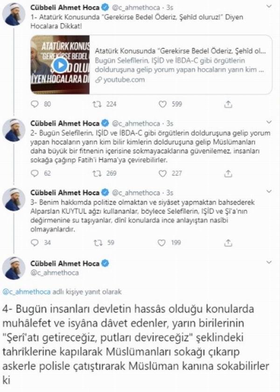This screenshot has height=392, width=280.
Task: Open Cübbeli Ahmet Hoca profile from fourth tweet
Action: click(x=65, y=263)
